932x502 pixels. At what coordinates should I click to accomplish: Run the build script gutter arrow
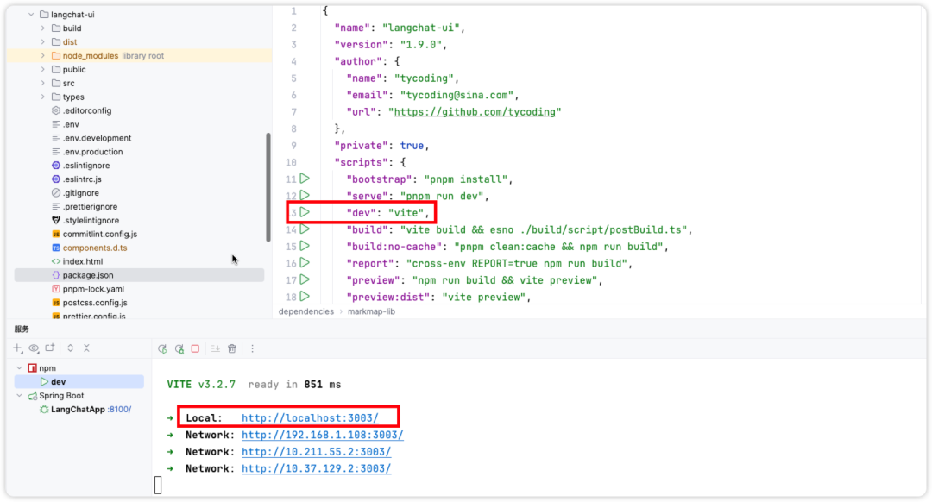pyautogui.click(x=305, y=229)
